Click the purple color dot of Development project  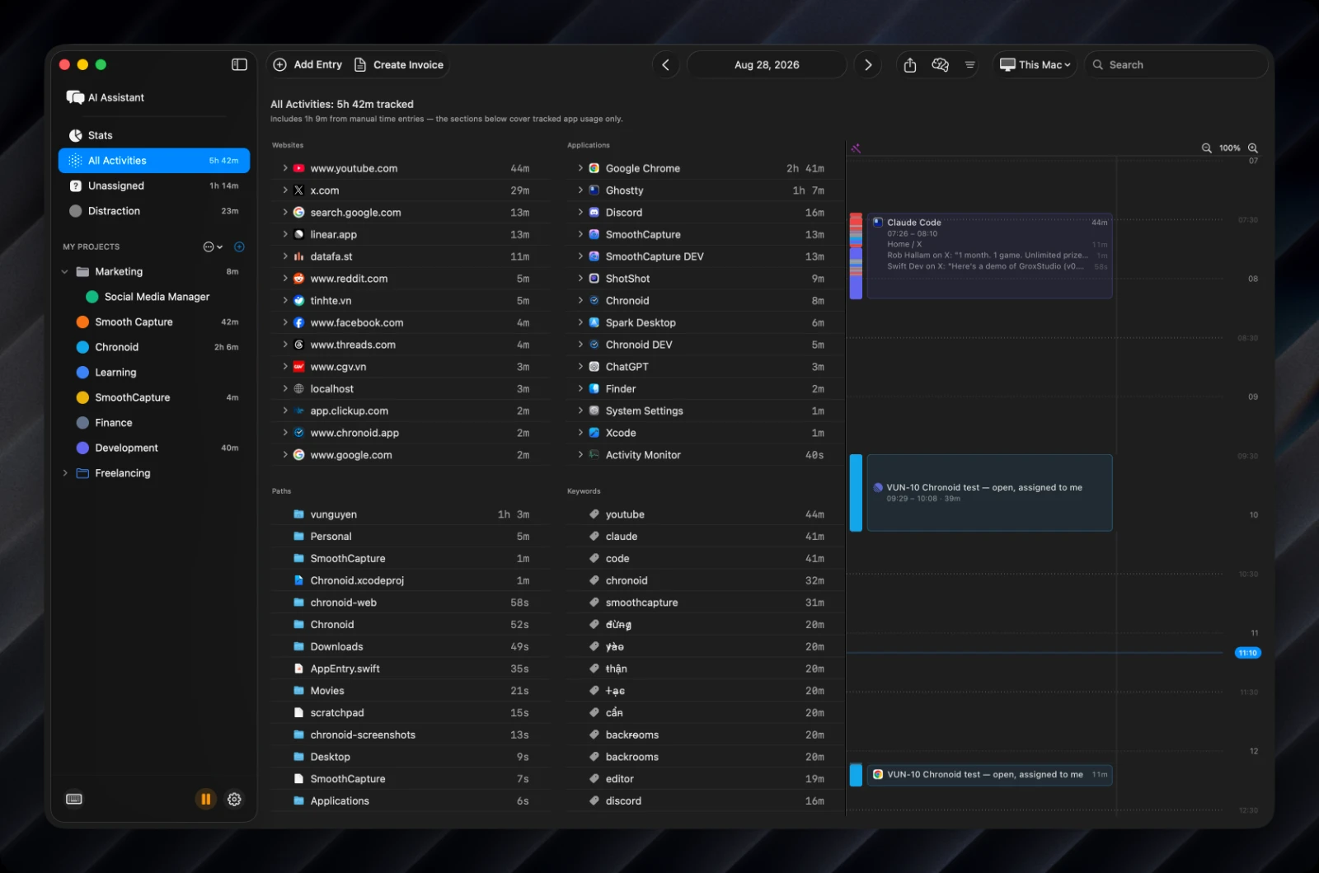click(82, 448)
